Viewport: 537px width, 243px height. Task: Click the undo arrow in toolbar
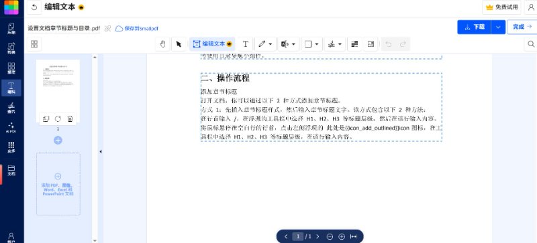389,44
